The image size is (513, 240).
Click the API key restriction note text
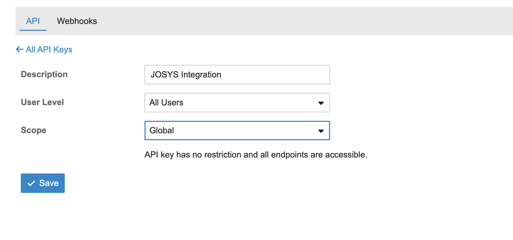pos(256,155)
